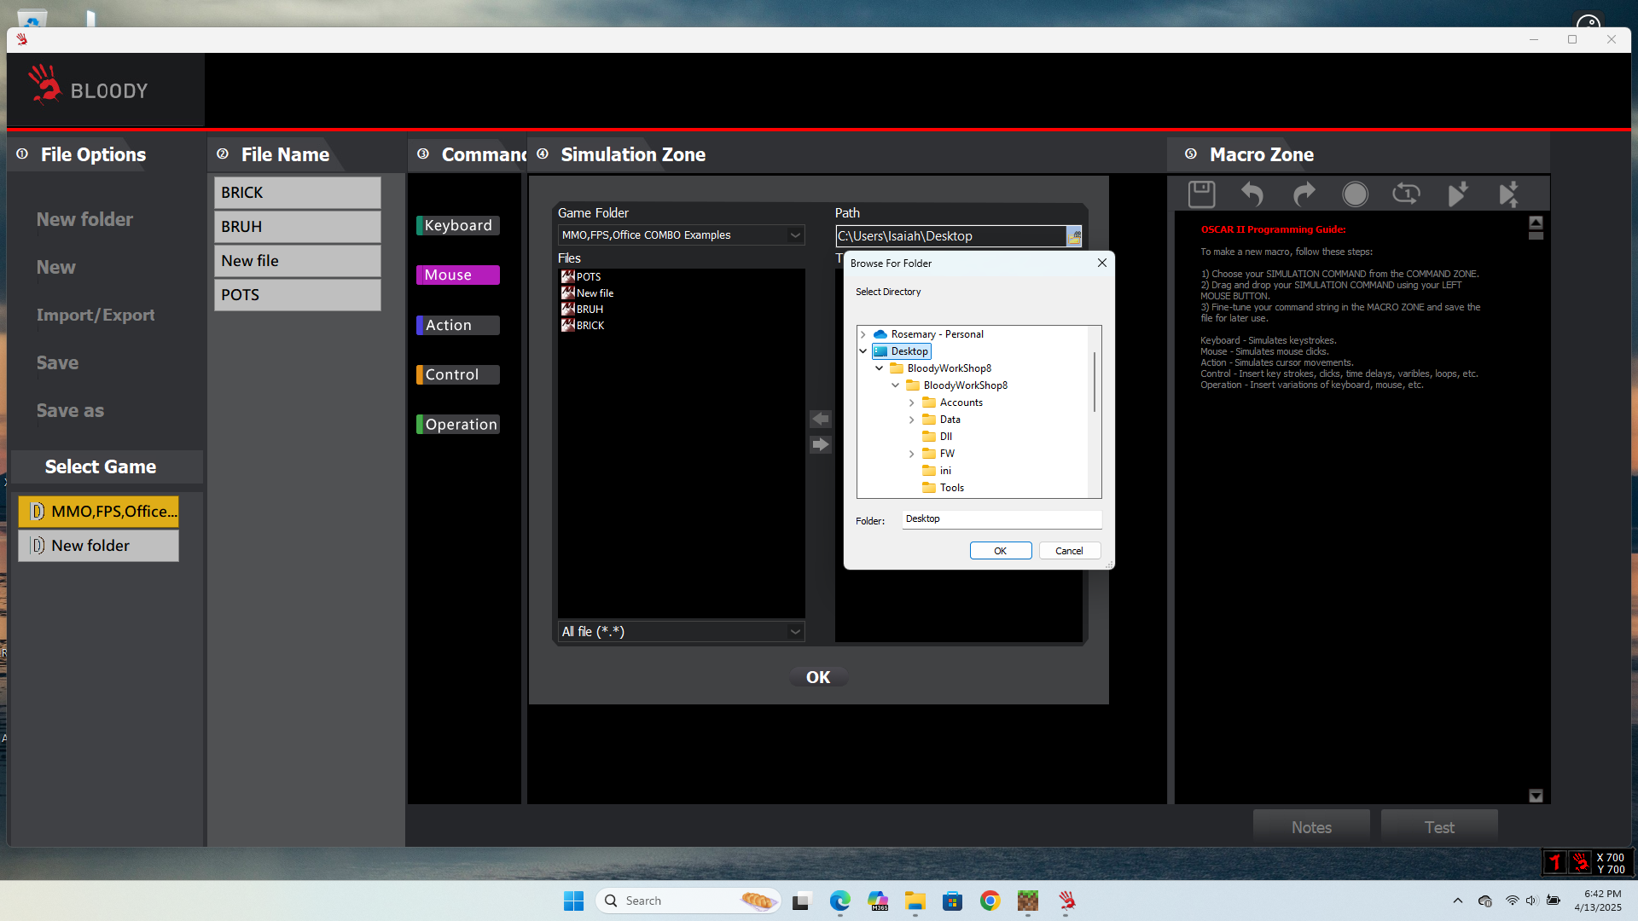1638x921 pixels.
Task: Click the loop-once repeat icon
Action: tap(1406, 194)
